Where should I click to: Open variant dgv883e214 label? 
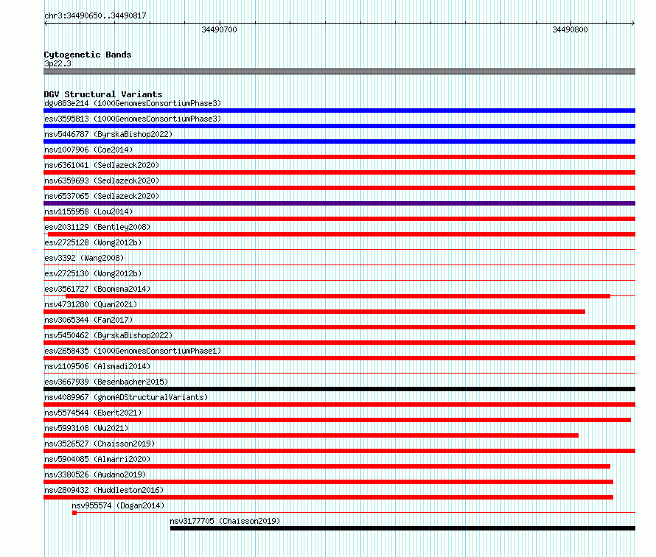click(133, 103)
